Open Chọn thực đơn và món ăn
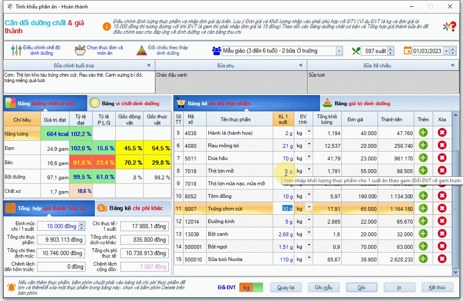This screenshot has width=463, height=301. tap(99, 51)
